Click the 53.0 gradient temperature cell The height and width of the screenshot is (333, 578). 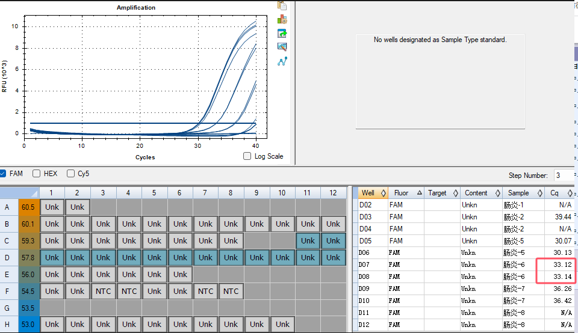pos(28,325)
